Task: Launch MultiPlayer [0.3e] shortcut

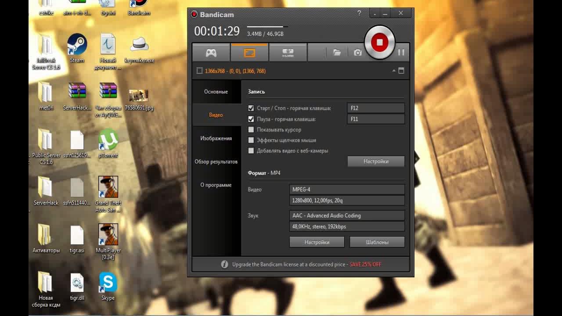Action: pos(108,242)
